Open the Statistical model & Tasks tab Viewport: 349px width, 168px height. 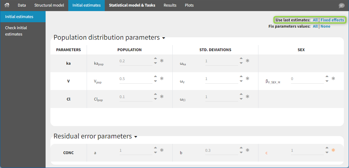(132, 5)
